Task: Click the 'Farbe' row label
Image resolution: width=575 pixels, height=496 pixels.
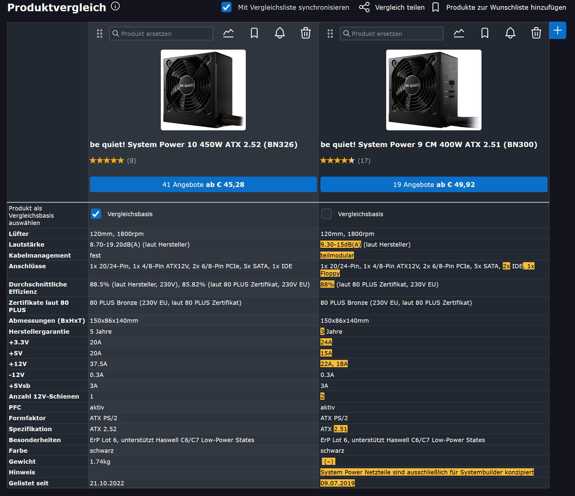Action: (18, 451)
